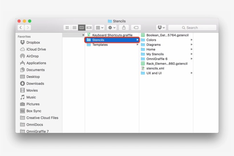
Task: Expand the Colors folder arrow
Action: [x=191, y=40]
